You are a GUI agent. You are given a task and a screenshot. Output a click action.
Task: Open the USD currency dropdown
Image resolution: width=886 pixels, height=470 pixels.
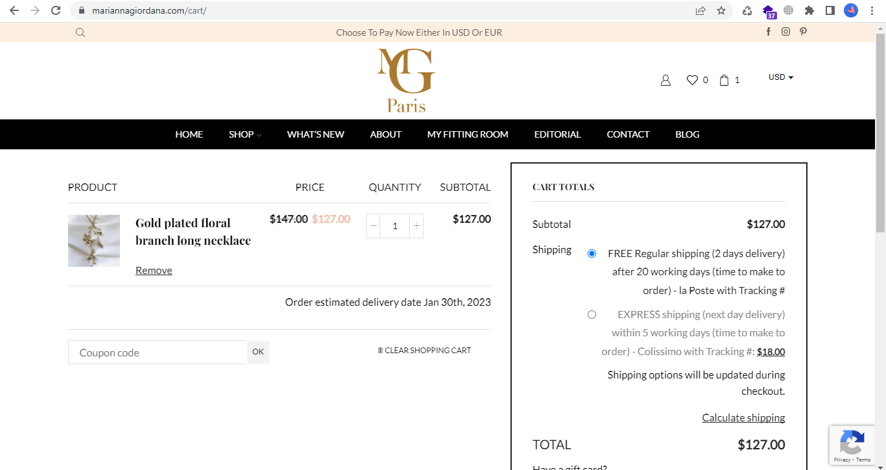pos(781,77)
